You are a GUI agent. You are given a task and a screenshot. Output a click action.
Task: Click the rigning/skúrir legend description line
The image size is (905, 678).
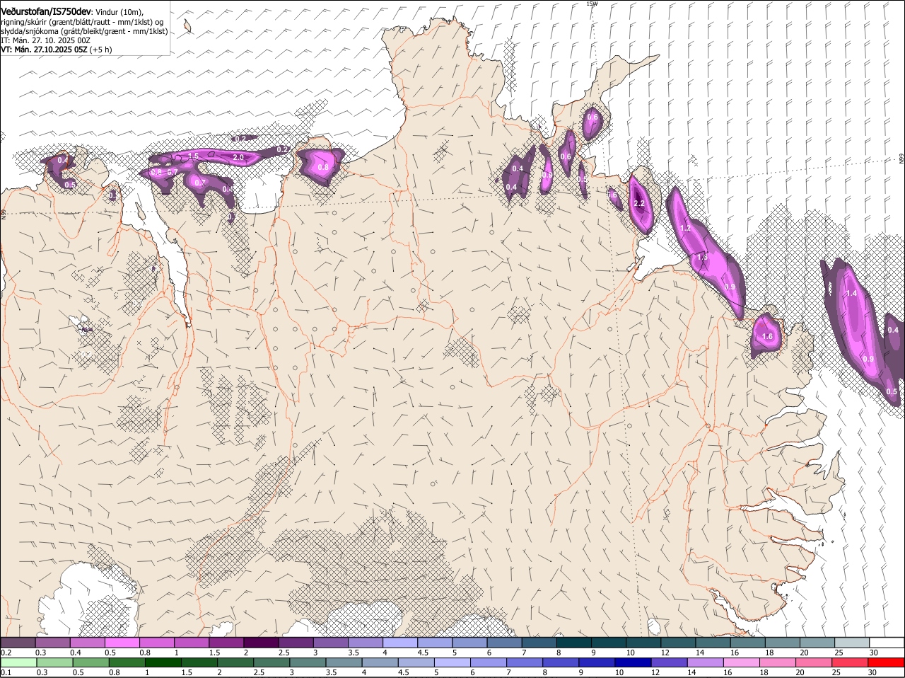coord(83,22)
